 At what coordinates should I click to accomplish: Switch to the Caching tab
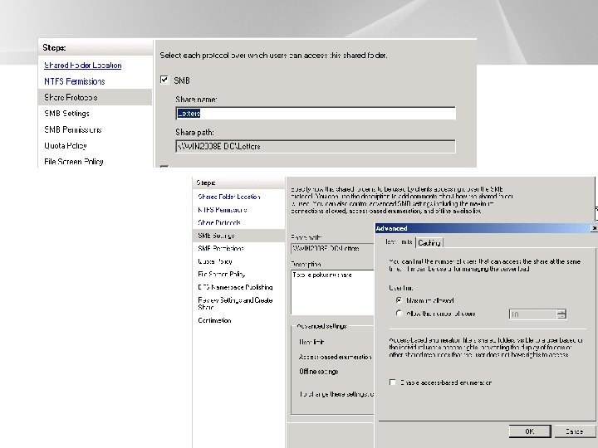[429, 242]
